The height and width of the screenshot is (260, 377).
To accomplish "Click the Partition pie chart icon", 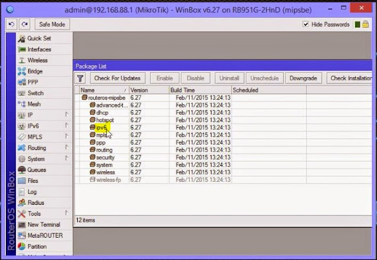I will coord(22,246).
